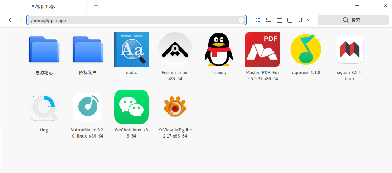Click the 图标文件 folder name label
Viewport: 392px width, 173px height.
88,73
